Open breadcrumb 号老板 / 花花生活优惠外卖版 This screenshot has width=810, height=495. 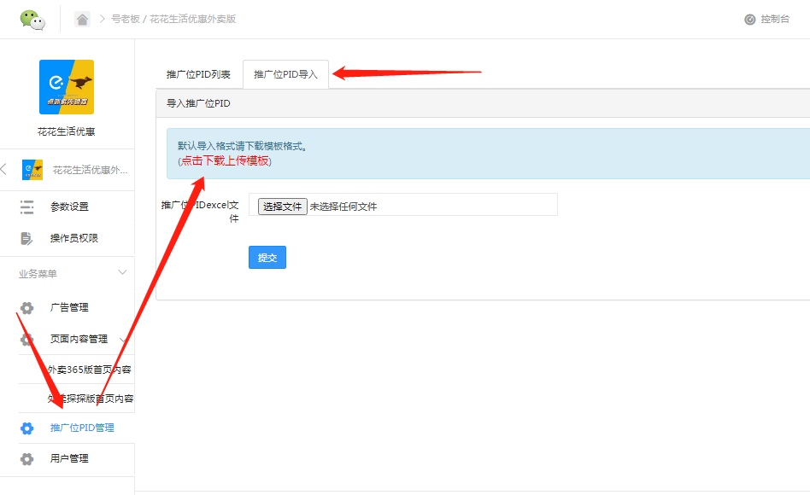[173, 19]
